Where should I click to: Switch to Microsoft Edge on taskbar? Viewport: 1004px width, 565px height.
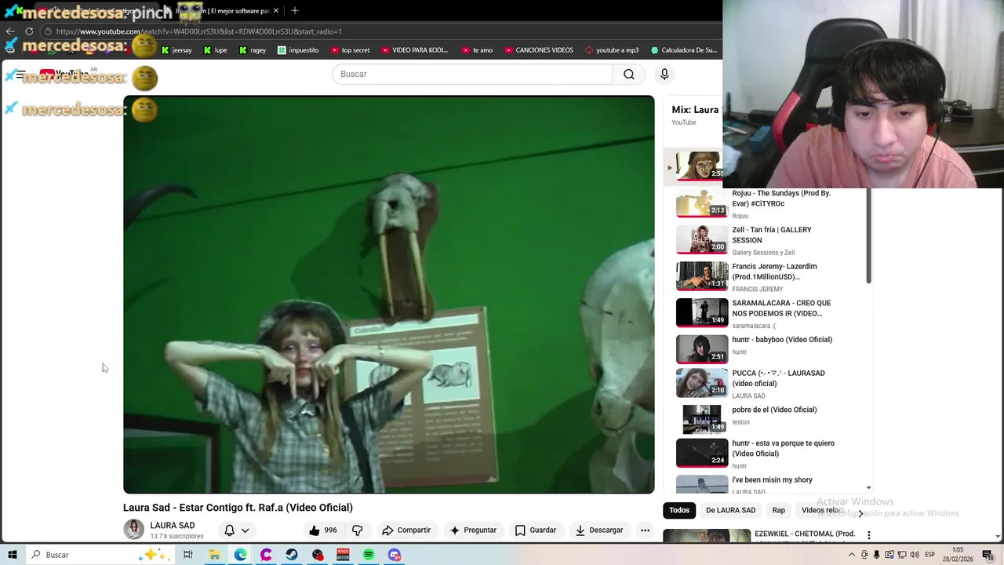[x=240, y=555]
